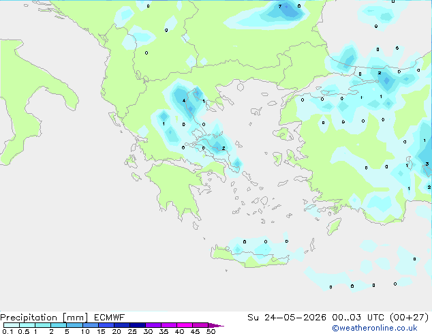Image resolution: width=432 pixels, height=334 pixels.
Task: Pick the 0.1–0.5 mm legend swatch
Action: 12,325
